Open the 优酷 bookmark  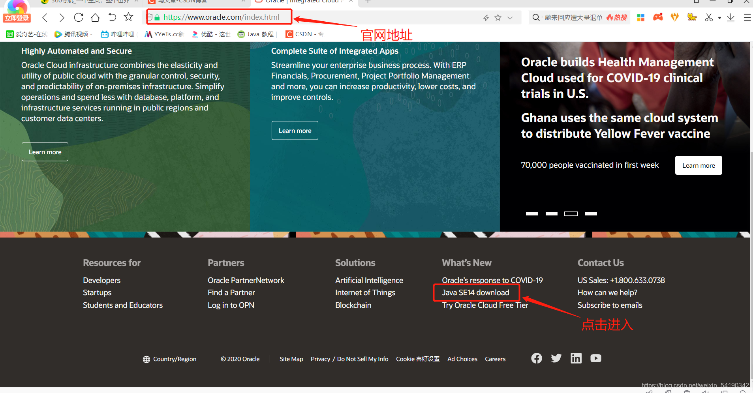[210, 34]
